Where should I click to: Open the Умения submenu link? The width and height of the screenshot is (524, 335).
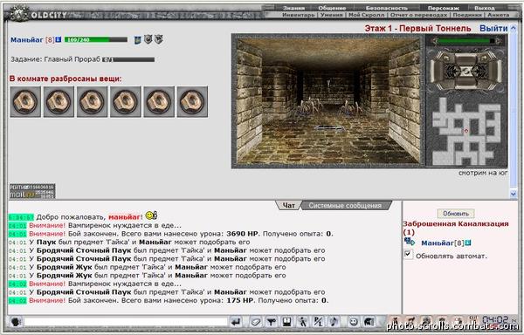(x=332, y=15)
